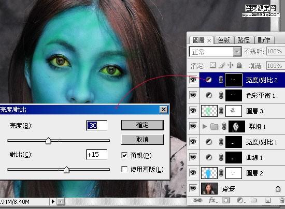285x209 pixels.
Task: Select mask thumbnail of 群組 1
Action: point(237,126)
